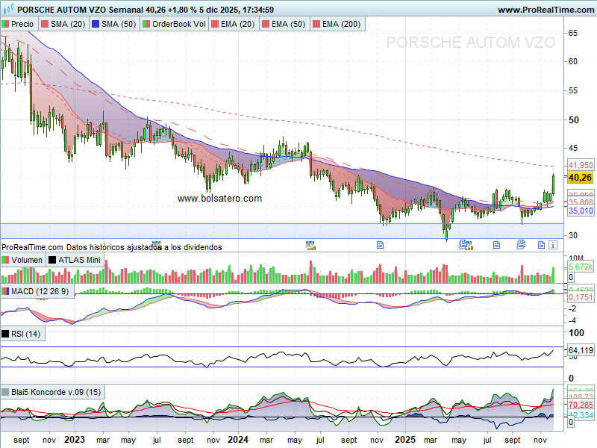Click the 50 price level on the price axis
Screen dimensions: 597x448
(x=573, y=120)
